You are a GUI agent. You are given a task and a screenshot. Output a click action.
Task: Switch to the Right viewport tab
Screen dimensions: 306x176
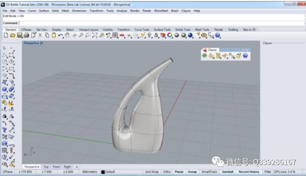pyautogui.click(x=67, y=167)
